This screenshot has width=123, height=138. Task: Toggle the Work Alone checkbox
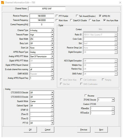57,20
